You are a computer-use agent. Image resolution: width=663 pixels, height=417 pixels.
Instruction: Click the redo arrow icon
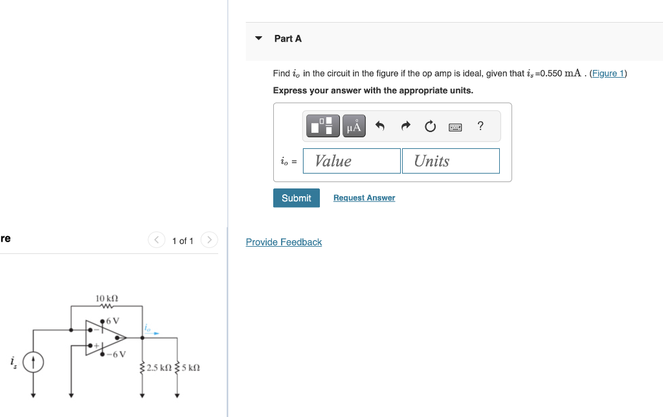pos(405,126)
